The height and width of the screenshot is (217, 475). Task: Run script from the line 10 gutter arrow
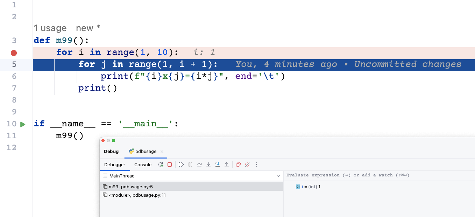23,124
